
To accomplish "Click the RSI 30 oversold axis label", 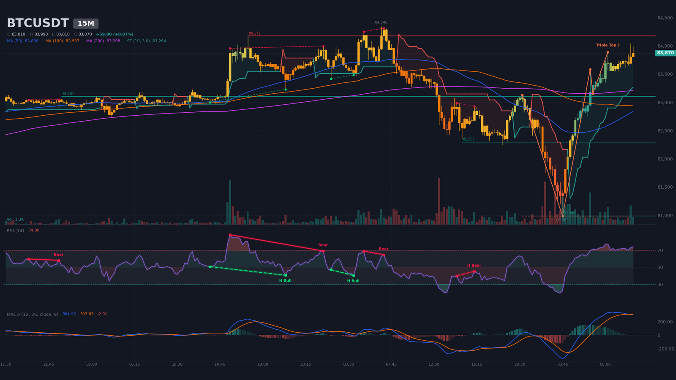I will click(x=660, y=285).
